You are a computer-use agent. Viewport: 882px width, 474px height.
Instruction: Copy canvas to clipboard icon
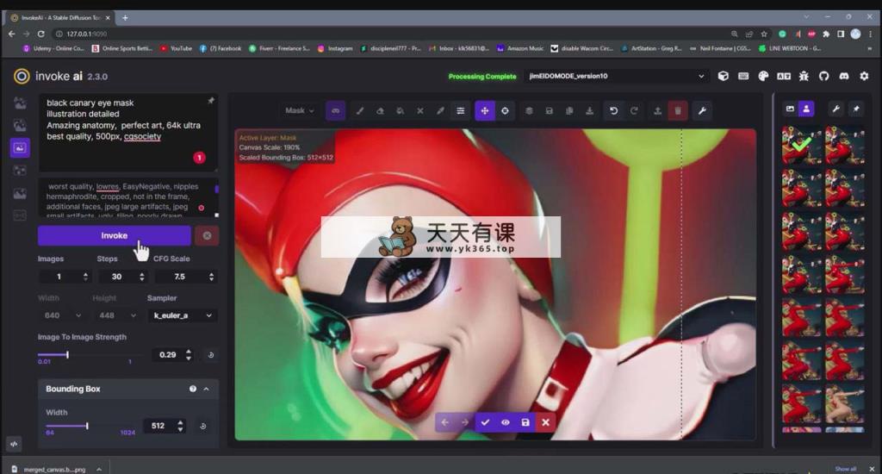point(569,111)
